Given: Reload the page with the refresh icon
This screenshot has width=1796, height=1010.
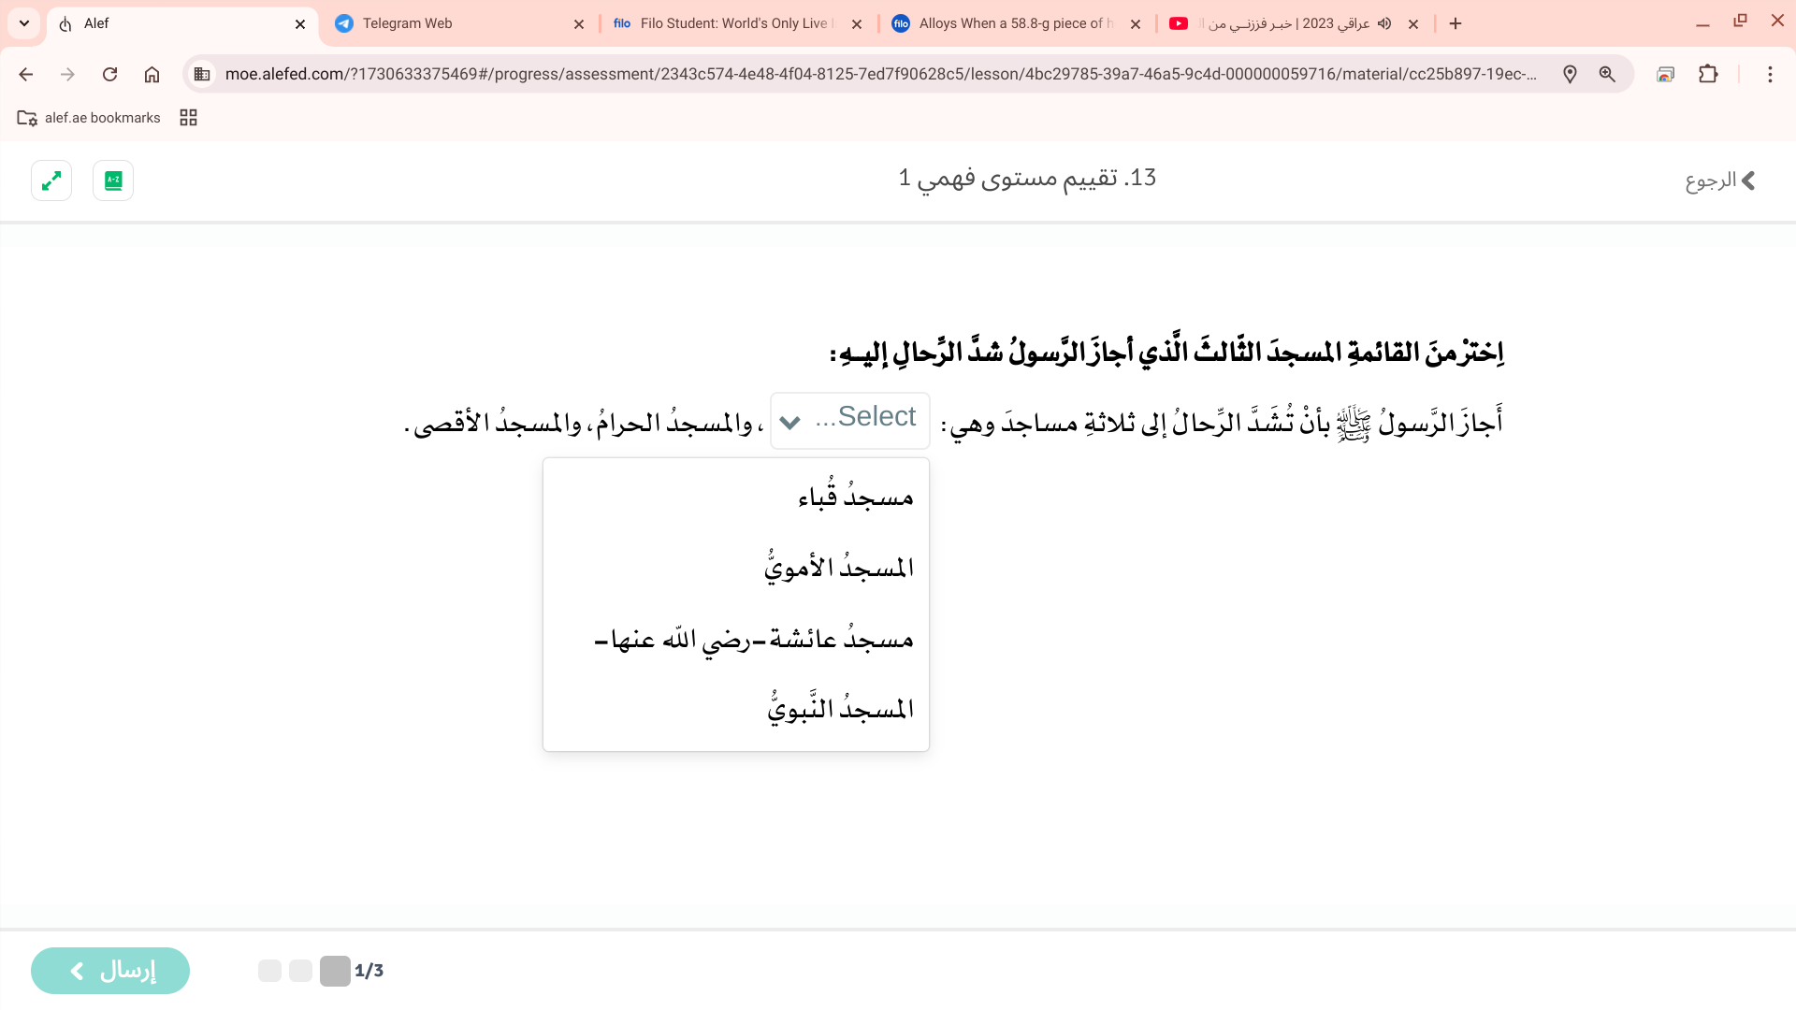Looking at the screenshot, I should click(109, 74).
